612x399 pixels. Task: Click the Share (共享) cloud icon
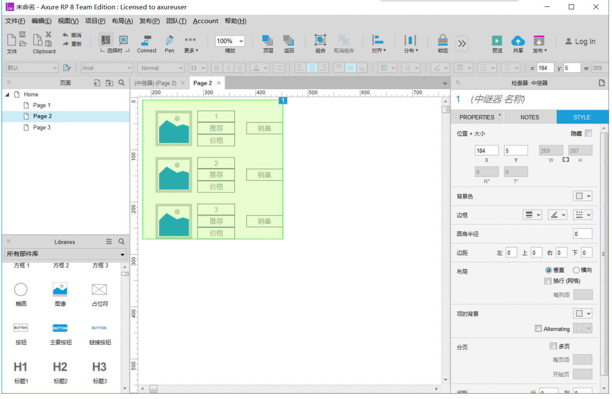(518, 41)
